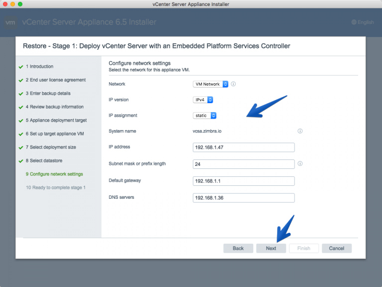
Task: Click into the IP address field
Action: tap(244, 147)
